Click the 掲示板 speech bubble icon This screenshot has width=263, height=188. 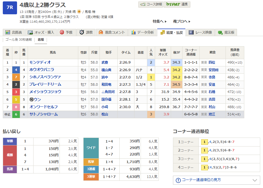pyautogui.click(x=220, y=33)
